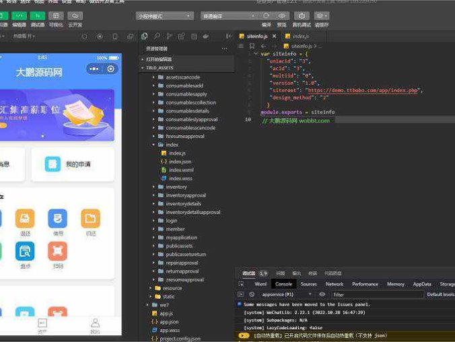Open the 云开发 cloud development button
This screenshot has height=342, width=455.
tap(75, 15)
